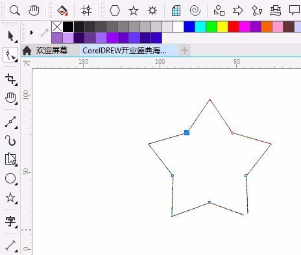Pick the blue color swatch
Viewport: 301px width, 255px height.
(189, 27)
